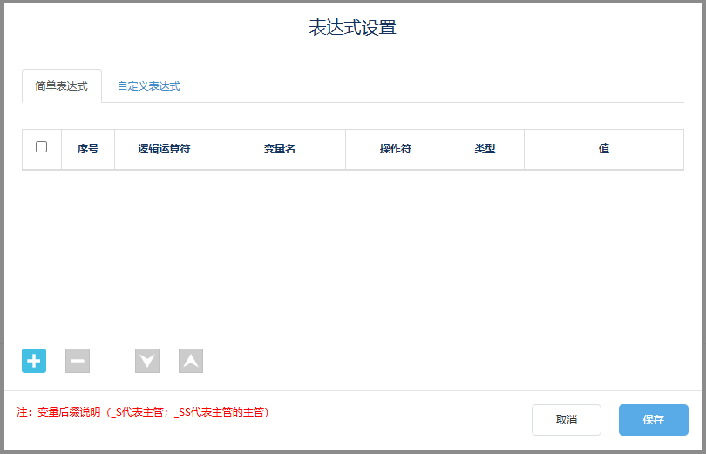
Task: Click the blue plus icon to add a row
Action: tap(34, 361)
